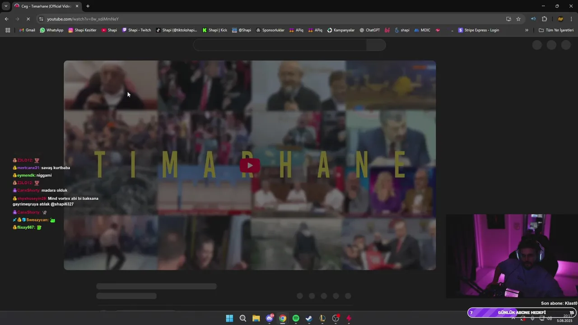Play the video with the red play button
Viewport: 578px width, 325px height.
click(x=250, y=165)
